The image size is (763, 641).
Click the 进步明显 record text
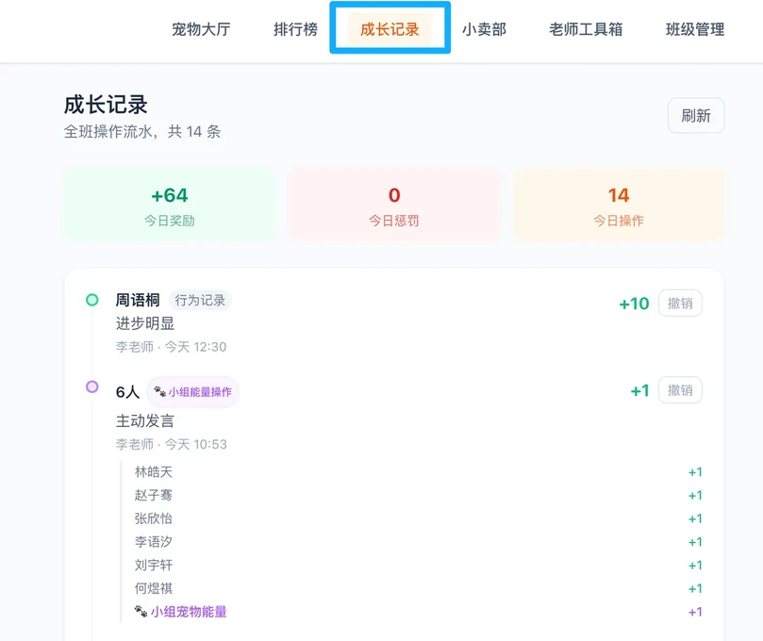(145, 323)
